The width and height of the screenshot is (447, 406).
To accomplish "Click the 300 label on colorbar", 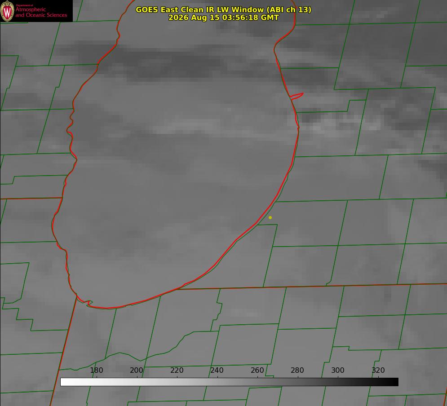I will tap(337, 370).
